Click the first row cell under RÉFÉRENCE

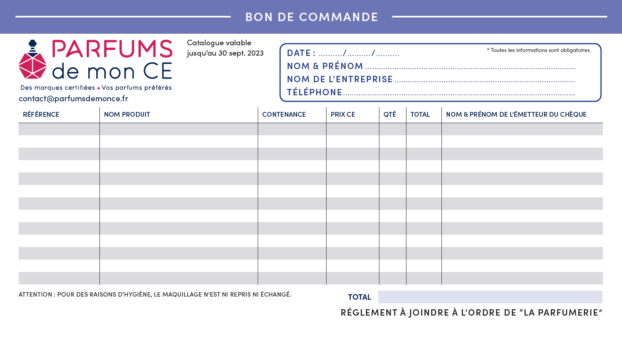(59, 129)
